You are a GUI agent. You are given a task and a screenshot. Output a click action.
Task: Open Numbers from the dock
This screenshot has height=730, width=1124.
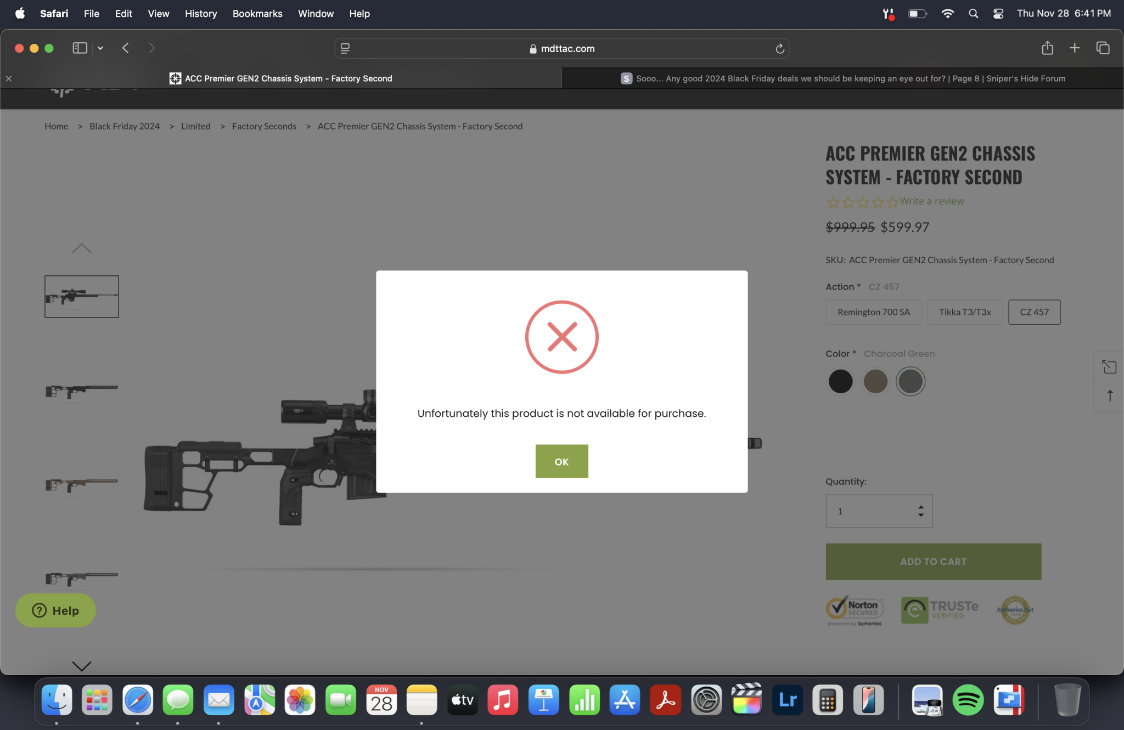(585, 700)
